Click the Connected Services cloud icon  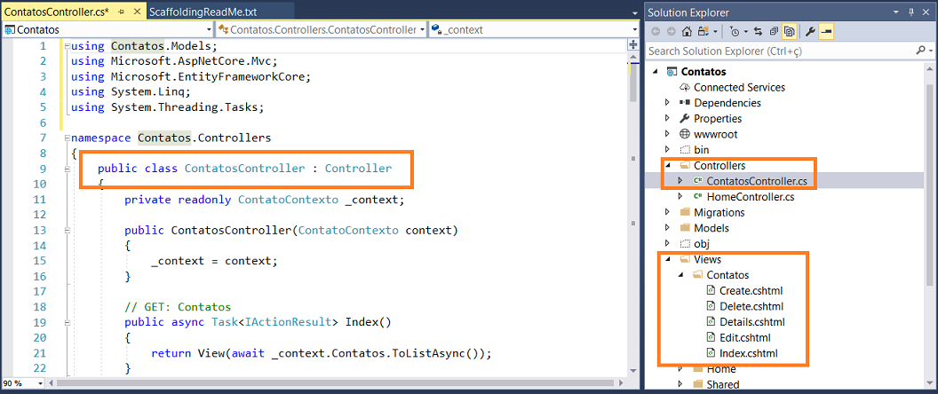pos(685,87)
